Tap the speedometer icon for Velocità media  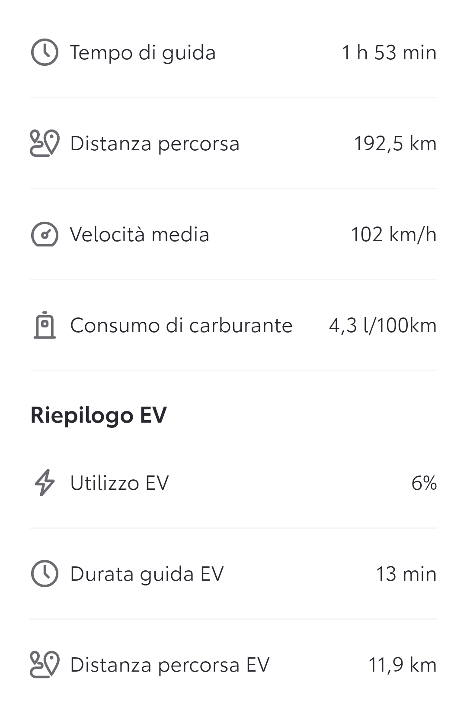tap(45, 234)
